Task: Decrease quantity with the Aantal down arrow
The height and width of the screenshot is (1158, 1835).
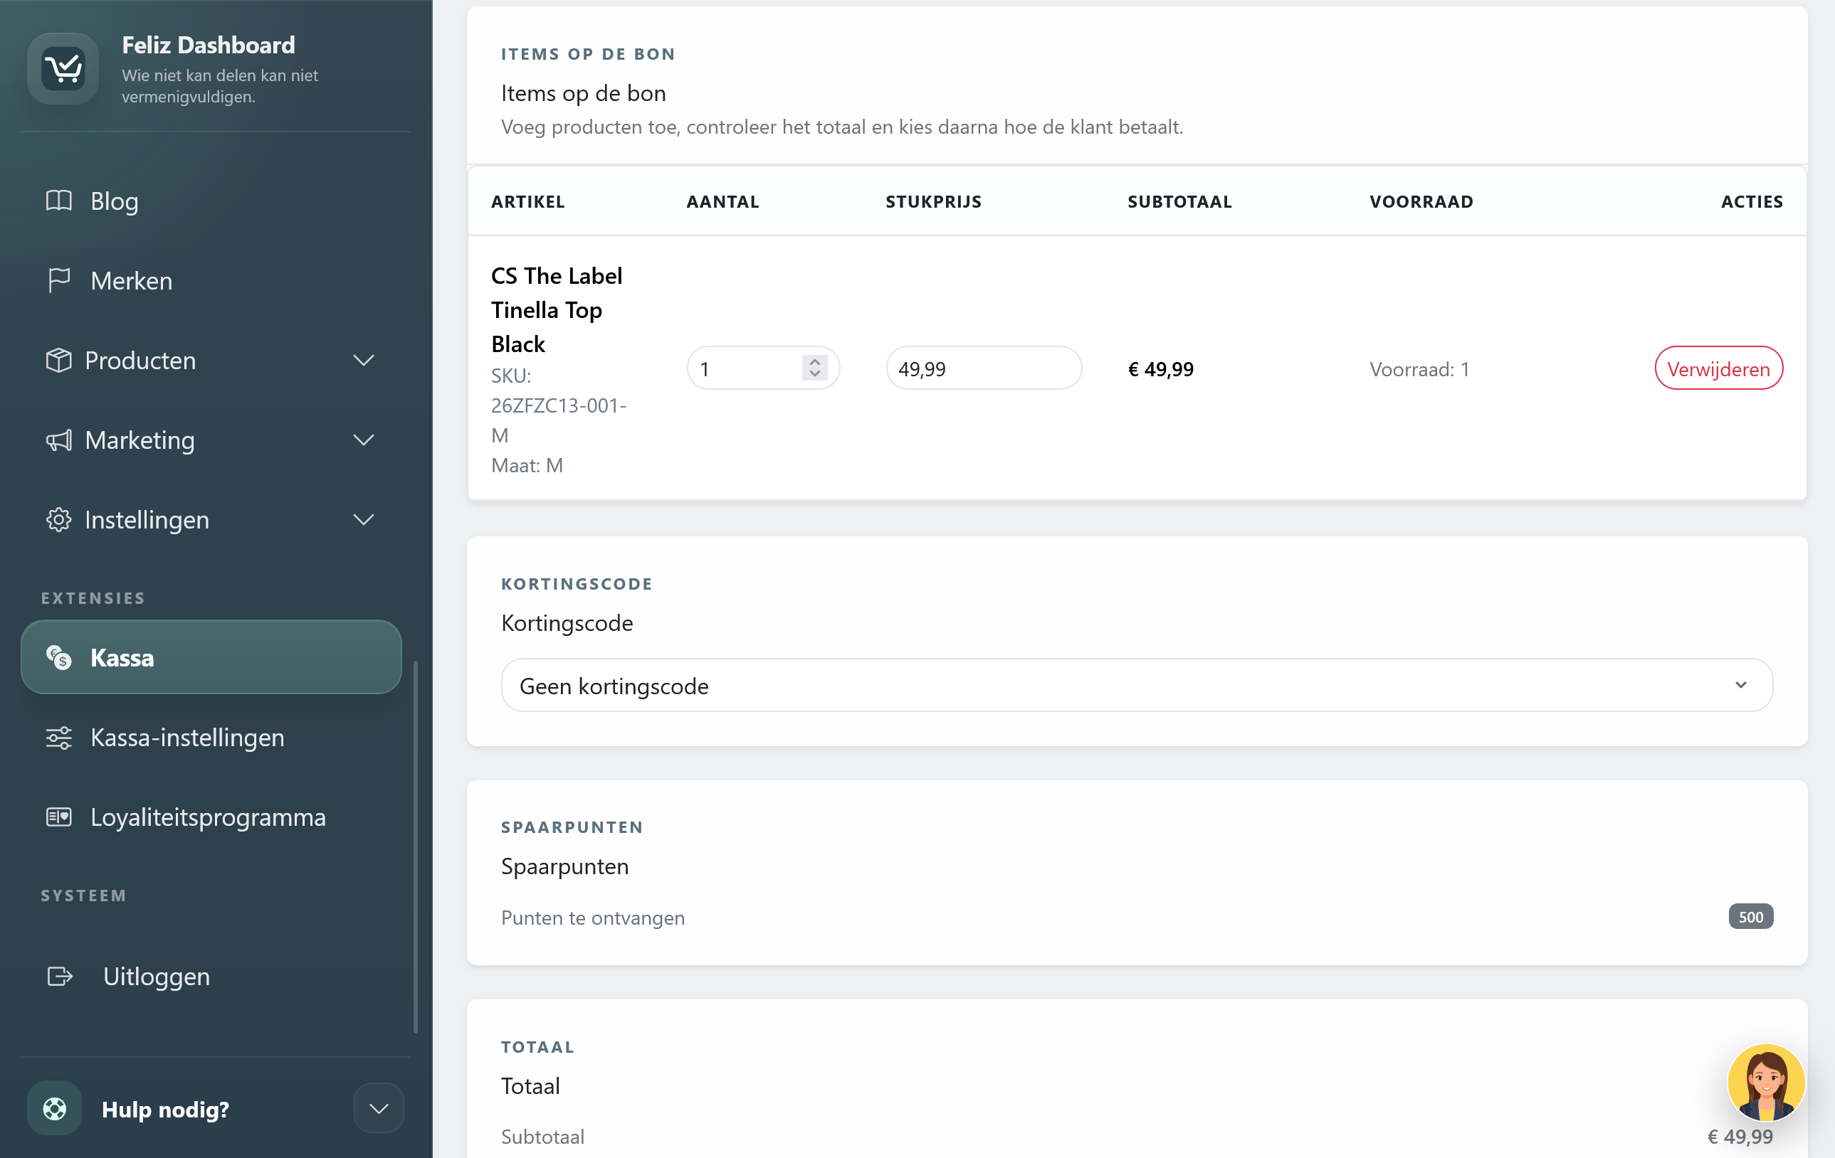Action: coord(814,374)
